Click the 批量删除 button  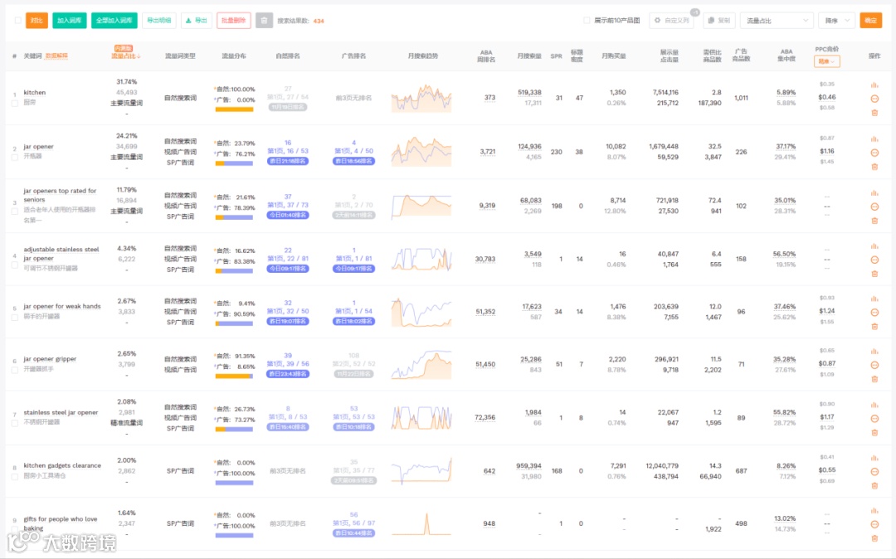tap(234, 21)
